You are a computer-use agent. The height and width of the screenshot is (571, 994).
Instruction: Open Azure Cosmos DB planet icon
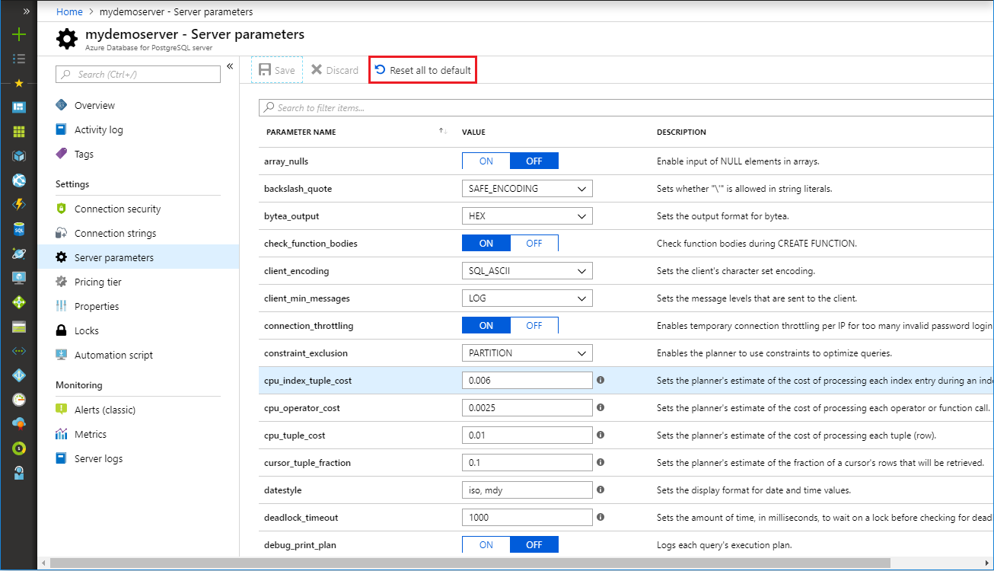19,254
